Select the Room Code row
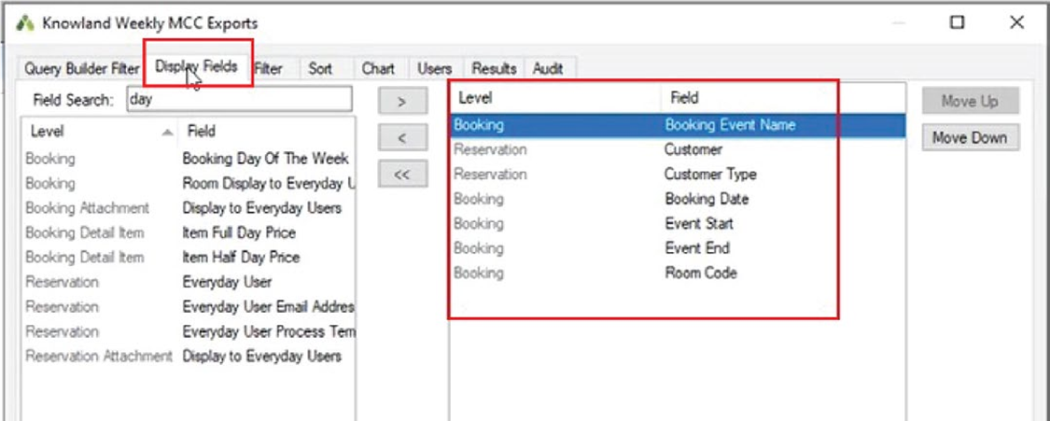 [678, 274]
